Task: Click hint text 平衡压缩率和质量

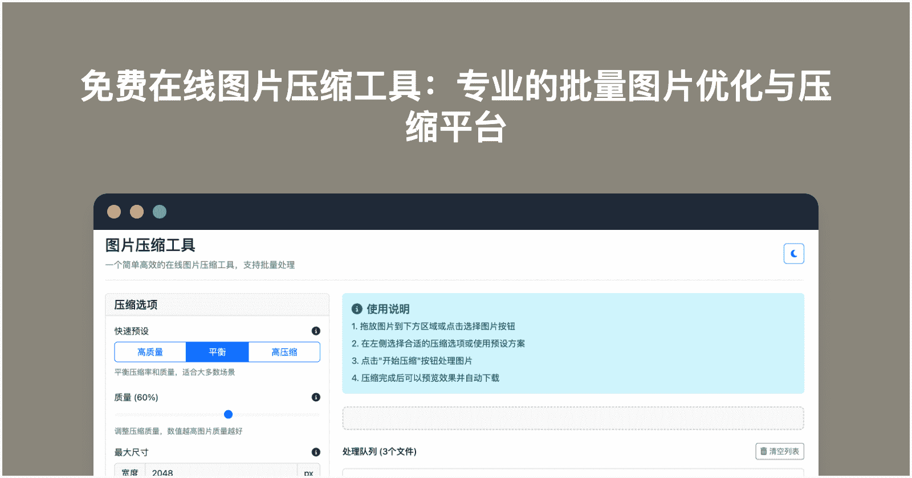Action: 175,372
